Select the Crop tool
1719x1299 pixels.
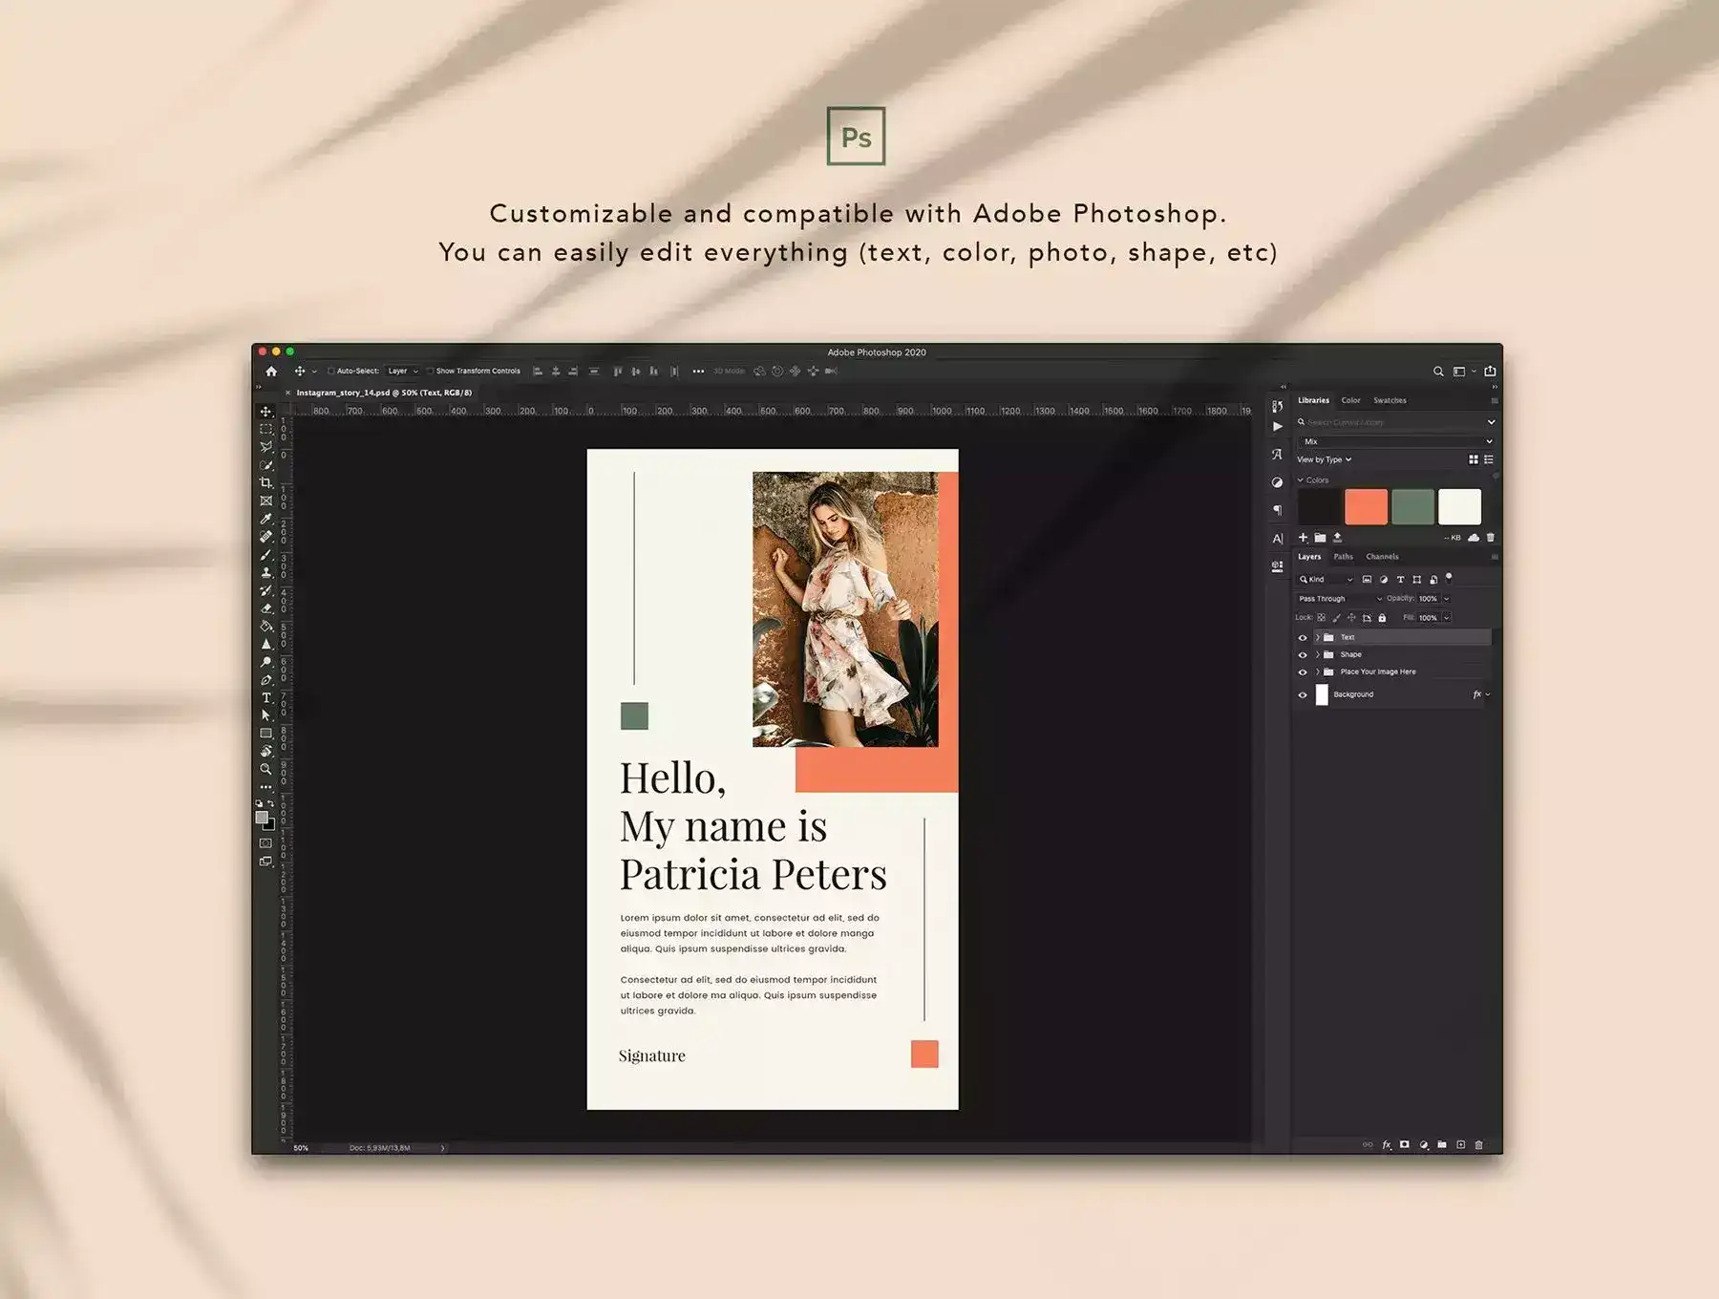point(266,483)
